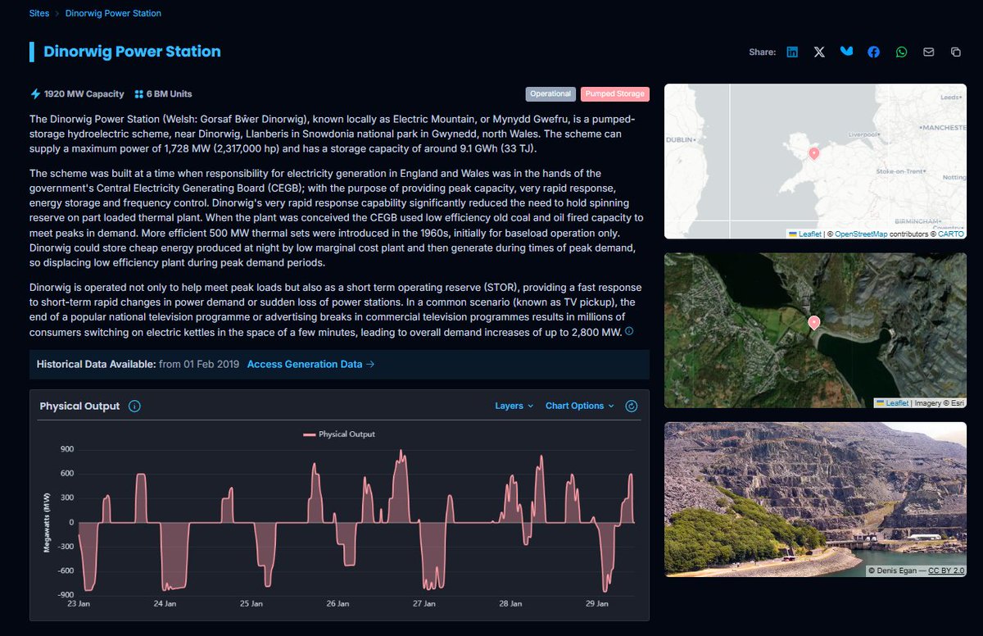Click the 25 Jan axis label
Screen dimensions: 983x636
(251, 604)
